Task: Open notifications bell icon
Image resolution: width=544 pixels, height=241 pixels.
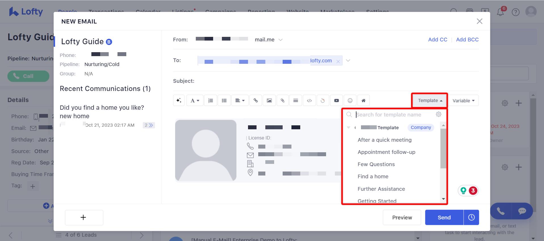Action: coord(501,12)
